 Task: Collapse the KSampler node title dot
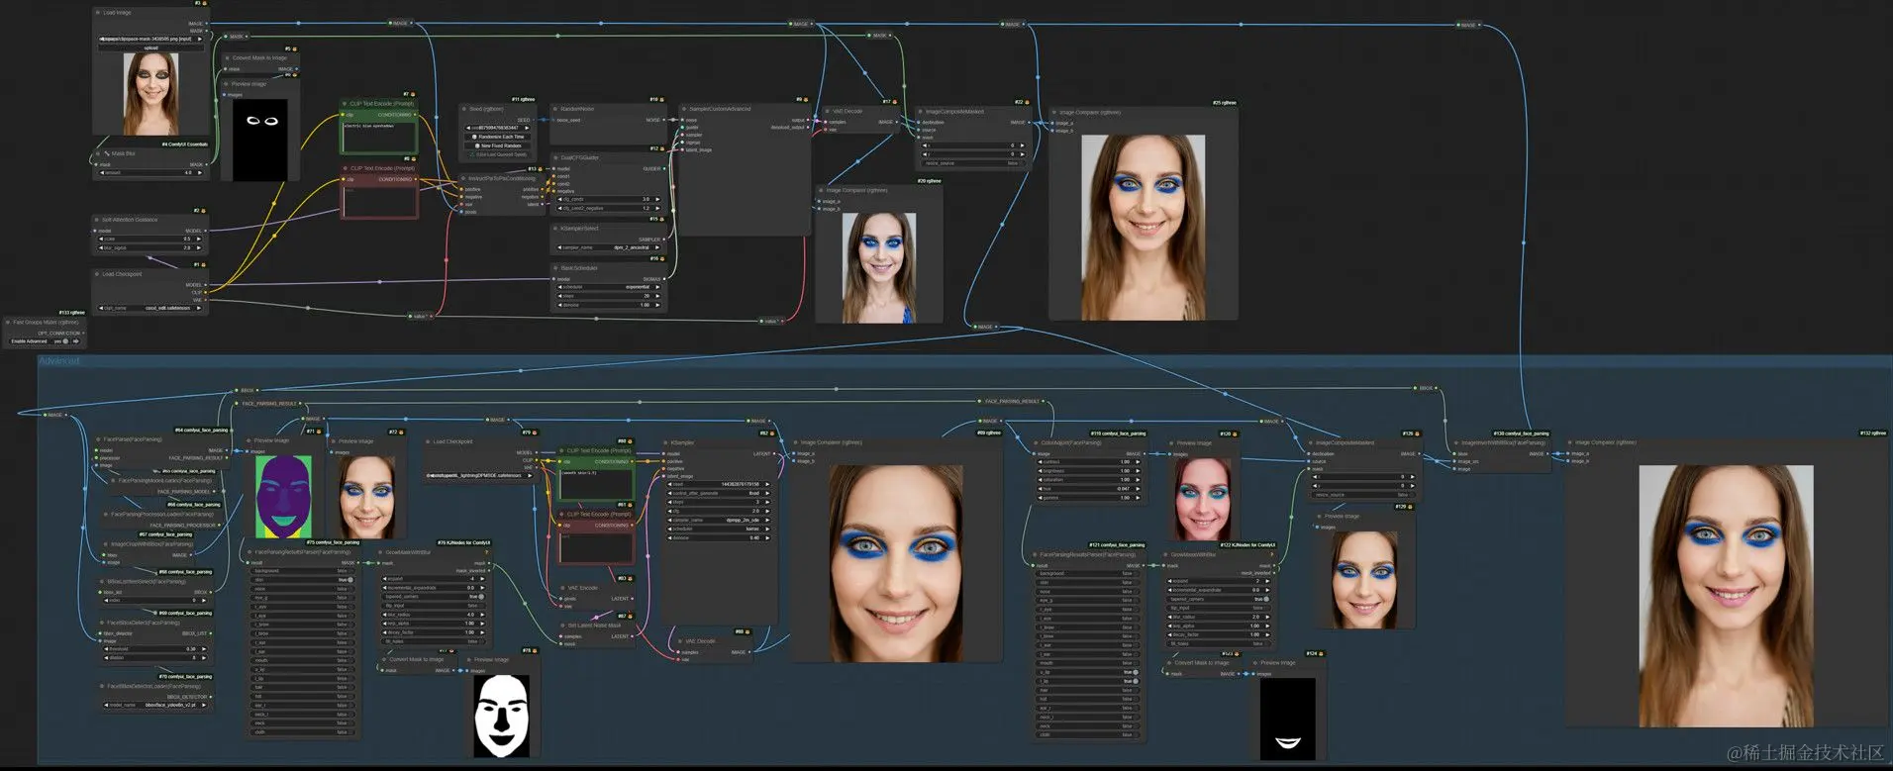(665, 443)
